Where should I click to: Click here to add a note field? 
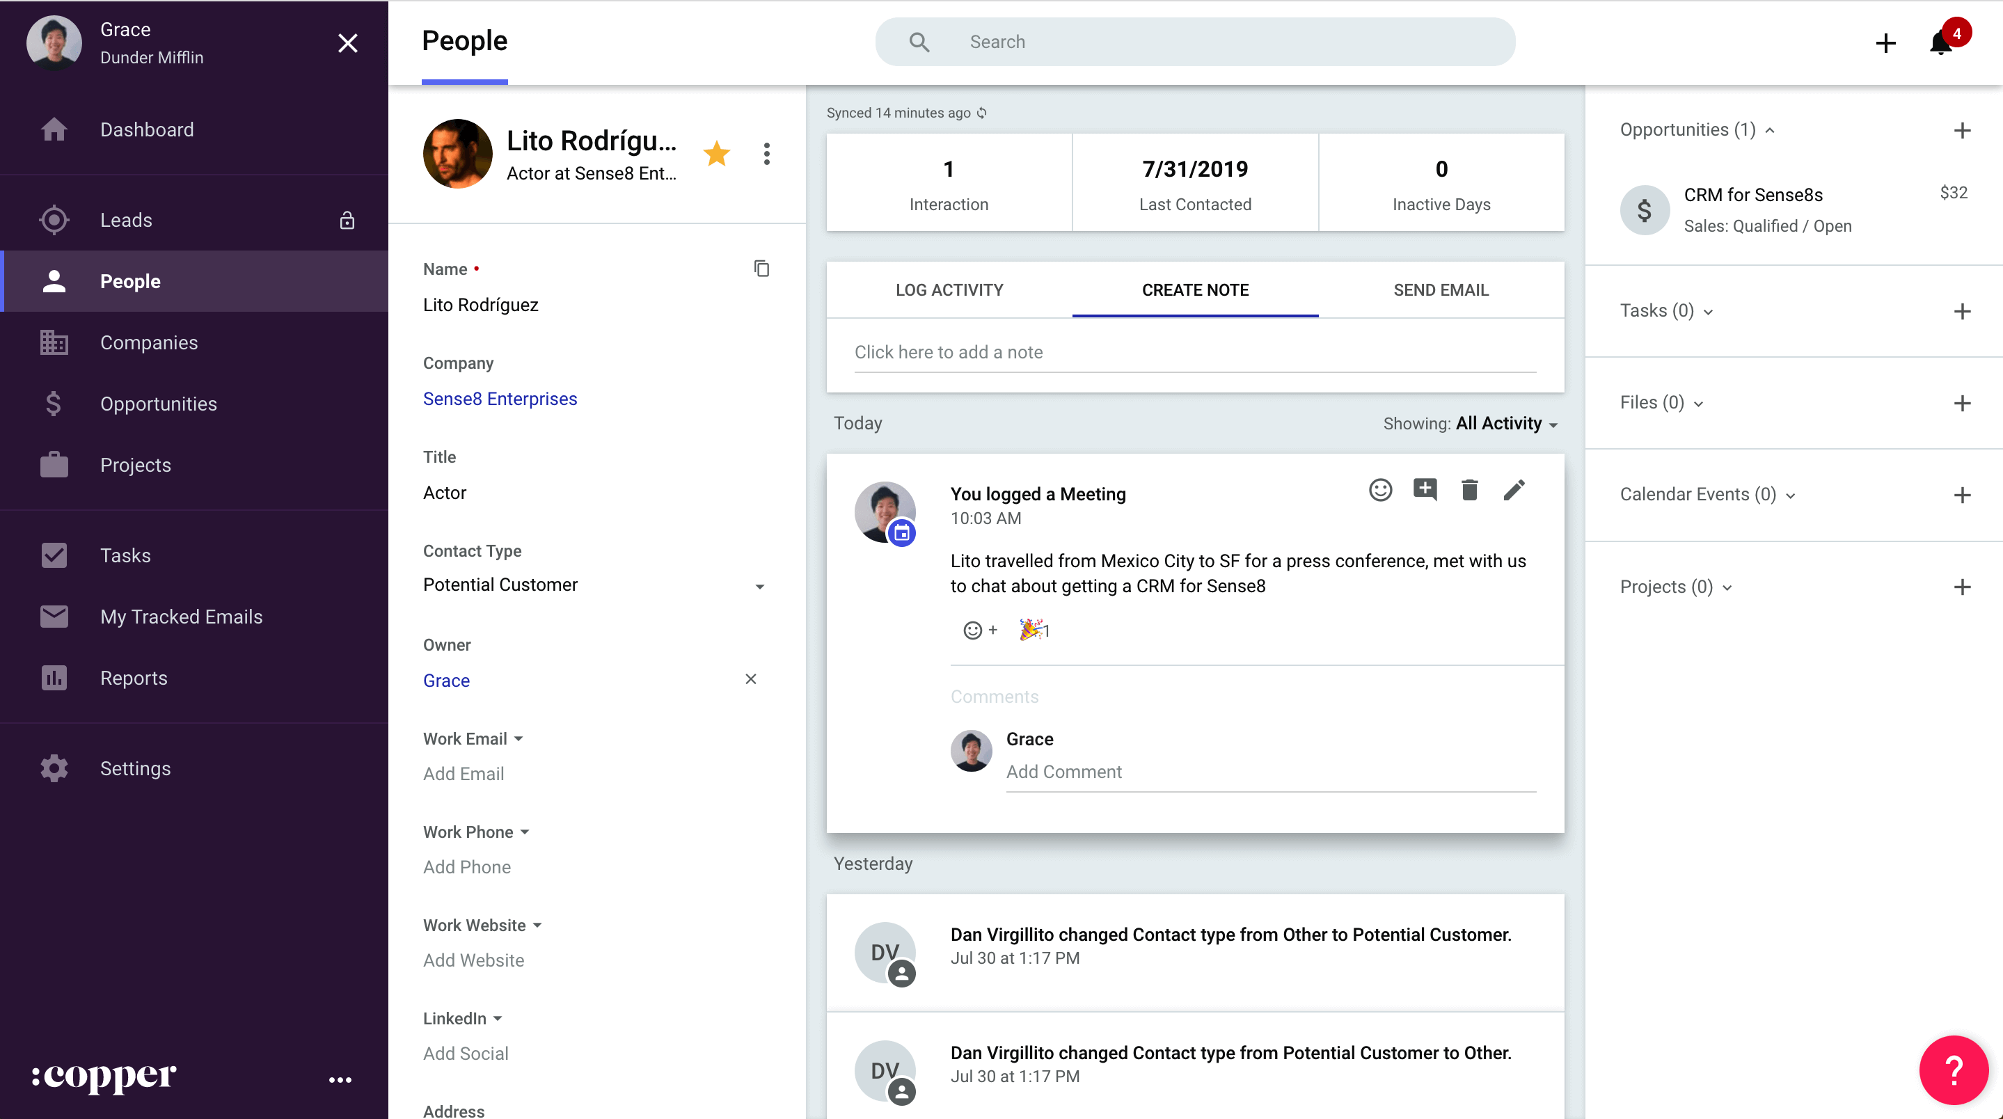coord(1195,352)
